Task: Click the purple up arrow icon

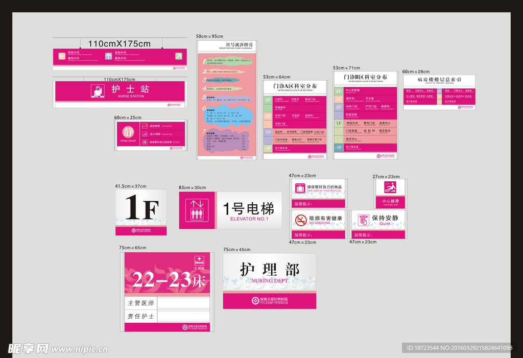Action: 108,56
